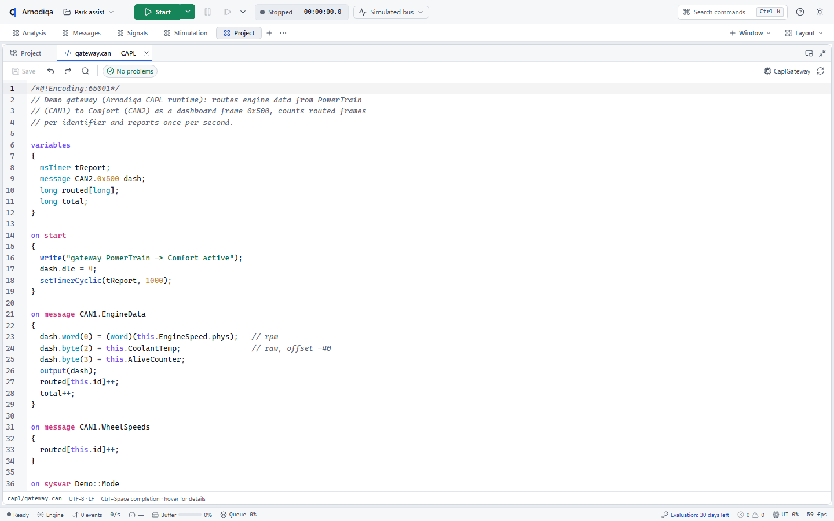Open the Evaluation: 30 days left link
Image resolution: width=834 pixels, height=521 pixels.
696,515
